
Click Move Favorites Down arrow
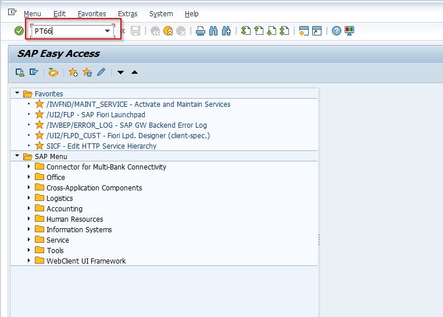tap(121, 73)
